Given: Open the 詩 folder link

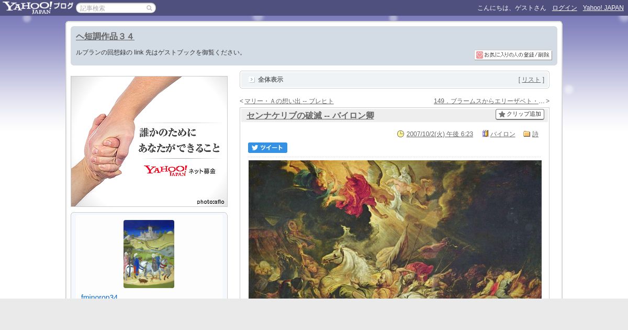Looking at the screenshot, I should [x=535, y=134].
